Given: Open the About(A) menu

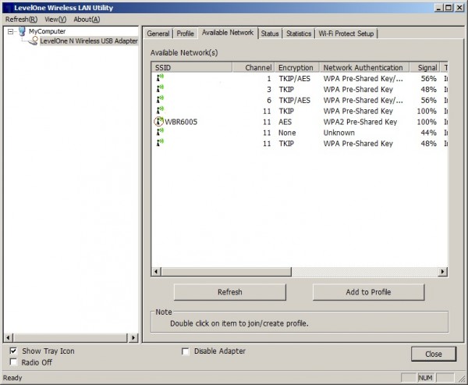Looking at the screenshot, I should pyautogui.click(x=87, y=20).
